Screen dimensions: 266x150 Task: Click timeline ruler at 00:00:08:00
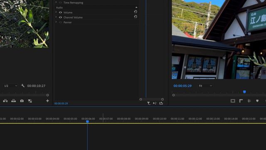(x=124, y=119)
